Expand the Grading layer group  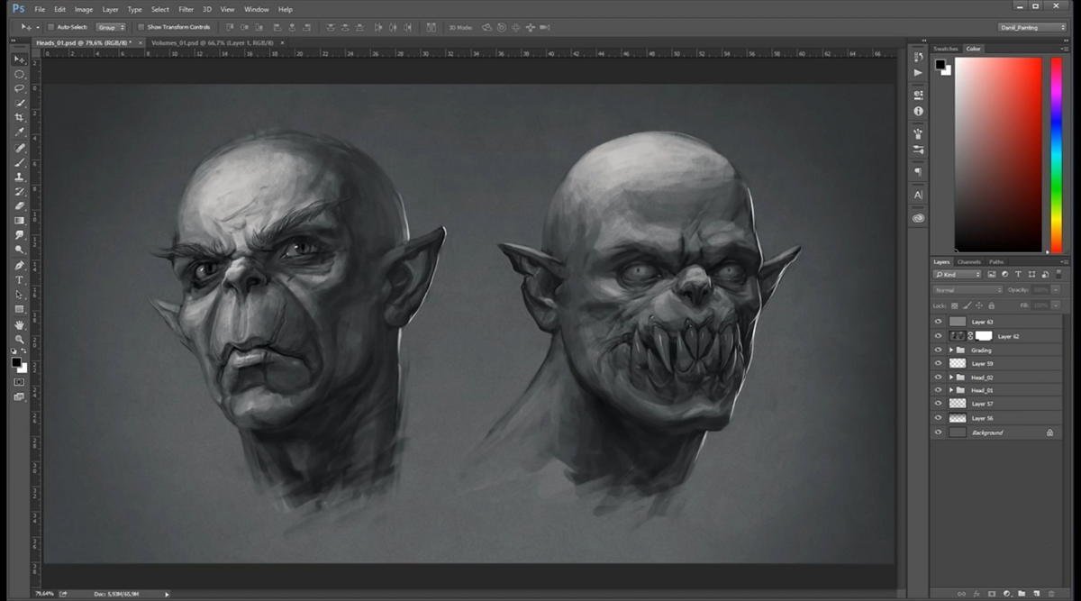tap(950, 350)
